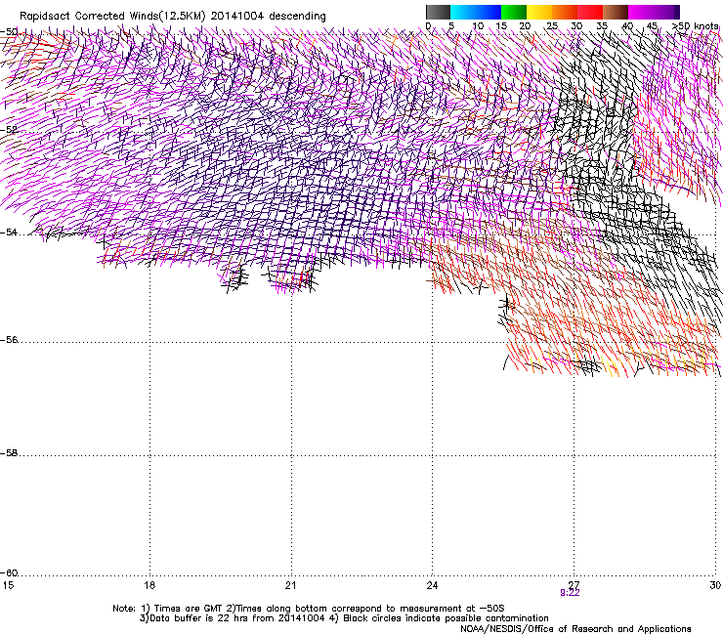723x635 pixels.
Task: Click the latitude label '-54'
Action: pyautogui.click(x=9, y=232)
